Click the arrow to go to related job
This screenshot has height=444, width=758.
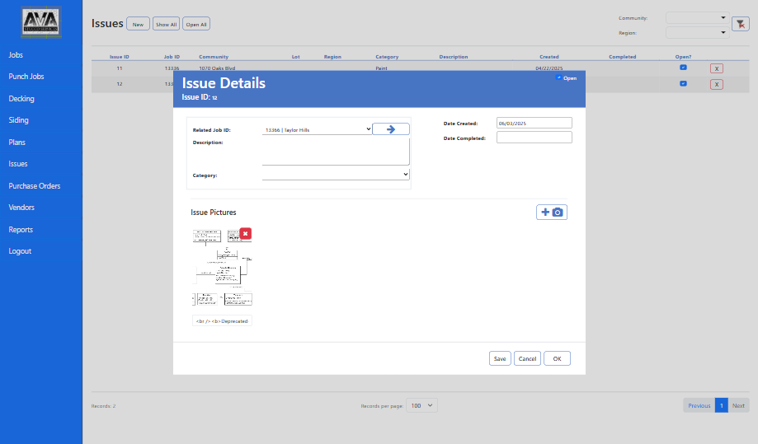pos(391,129)
